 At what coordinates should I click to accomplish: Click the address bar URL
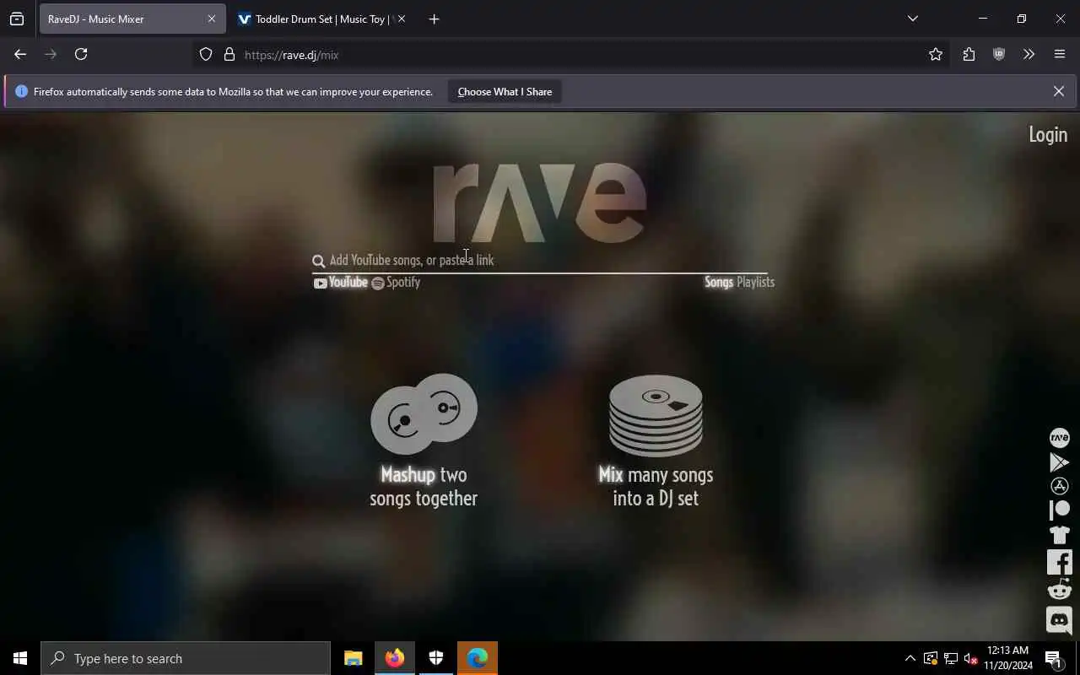click(292, 55)
